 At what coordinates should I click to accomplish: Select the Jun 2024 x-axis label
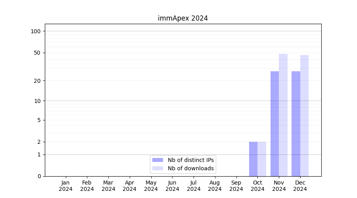click(x=172, y=186)
